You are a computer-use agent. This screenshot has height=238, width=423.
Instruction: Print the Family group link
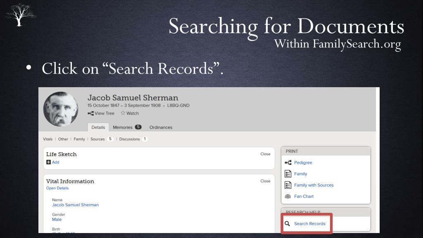point(301,174)
